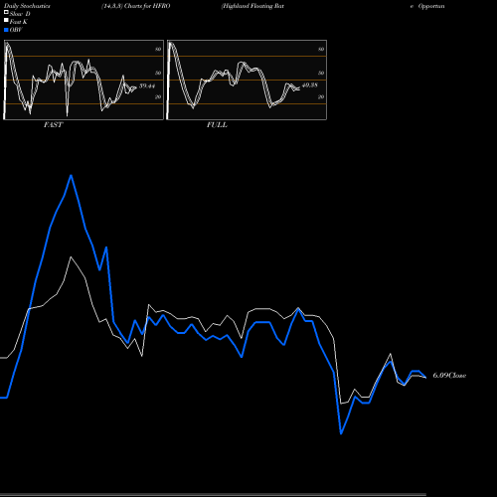Click the Fast K legend text
This screenshot has height=497, width=497.
(x=19, y=22)
